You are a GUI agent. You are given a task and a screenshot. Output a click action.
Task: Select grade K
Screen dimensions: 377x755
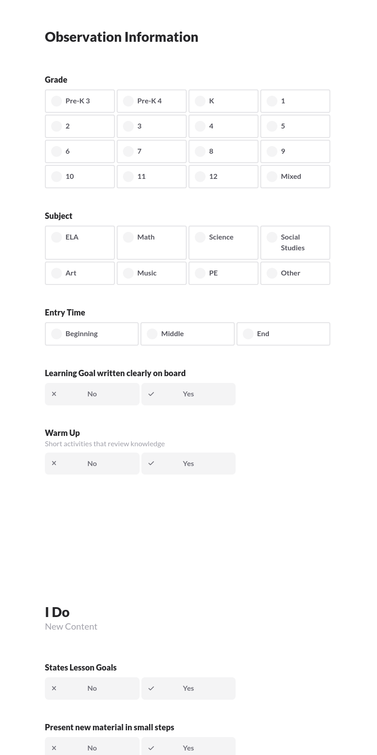pos(223,101)
